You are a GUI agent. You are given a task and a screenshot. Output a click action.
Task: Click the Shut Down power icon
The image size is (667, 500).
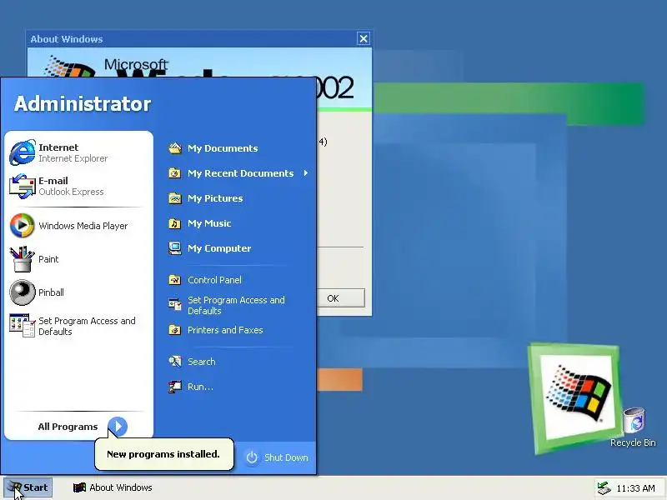[252, 457]
